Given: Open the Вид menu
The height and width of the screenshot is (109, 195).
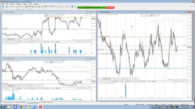Looking at the screenshot, I should point(7,4).
